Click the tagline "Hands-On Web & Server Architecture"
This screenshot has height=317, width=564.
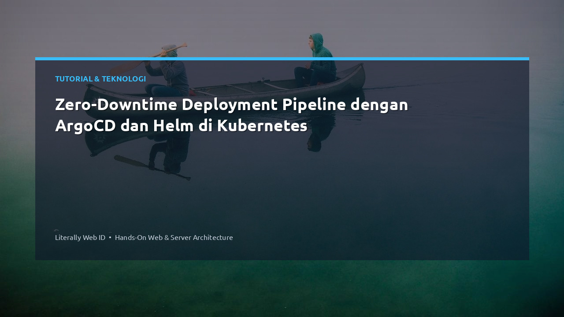174,237
